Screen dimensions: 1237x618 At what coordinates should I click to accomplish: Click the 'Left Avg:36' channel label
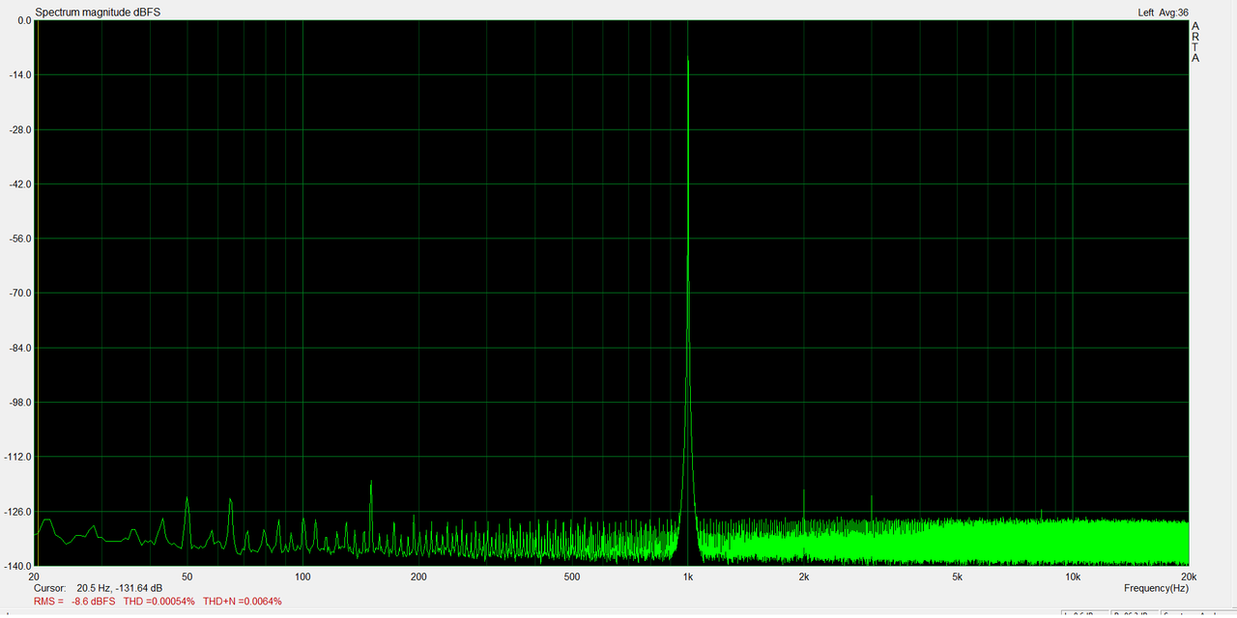tap(1163, 13)
